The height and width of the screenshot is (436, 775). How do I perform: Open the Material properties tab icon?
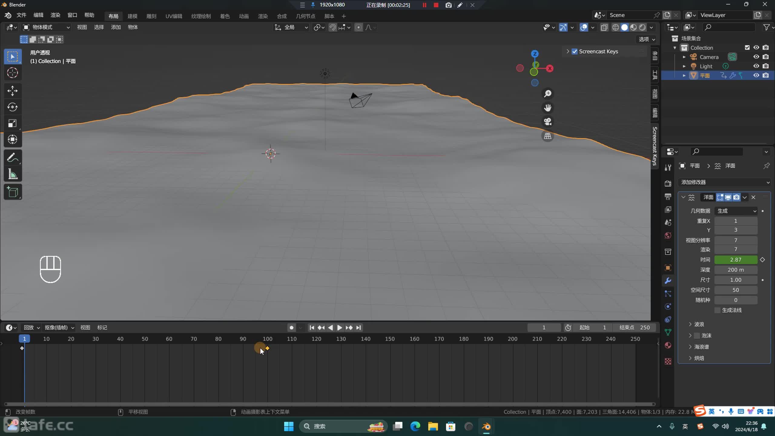tap(668, 345)
